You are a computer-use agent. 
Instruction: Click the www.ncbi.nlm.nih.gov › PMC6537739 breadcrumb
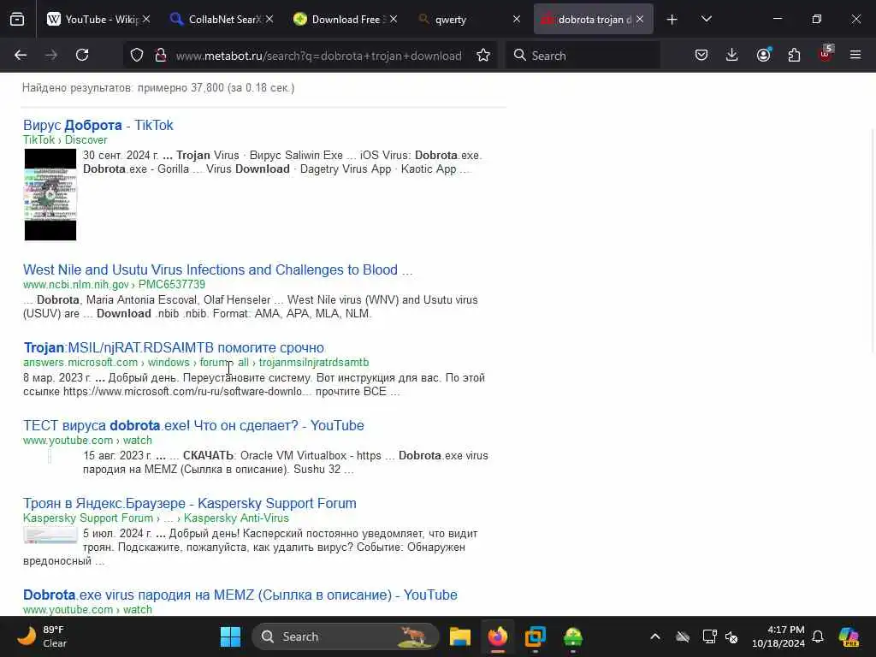point(114,284)
